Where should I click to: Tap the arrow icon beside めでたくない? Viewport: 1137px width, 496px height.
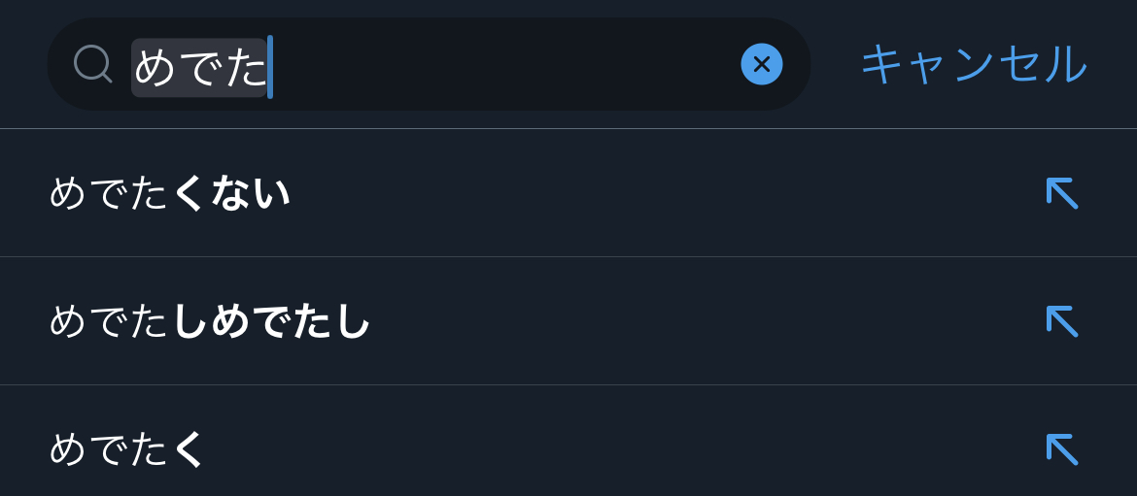pyautogui.click(x=1062, y=193)
